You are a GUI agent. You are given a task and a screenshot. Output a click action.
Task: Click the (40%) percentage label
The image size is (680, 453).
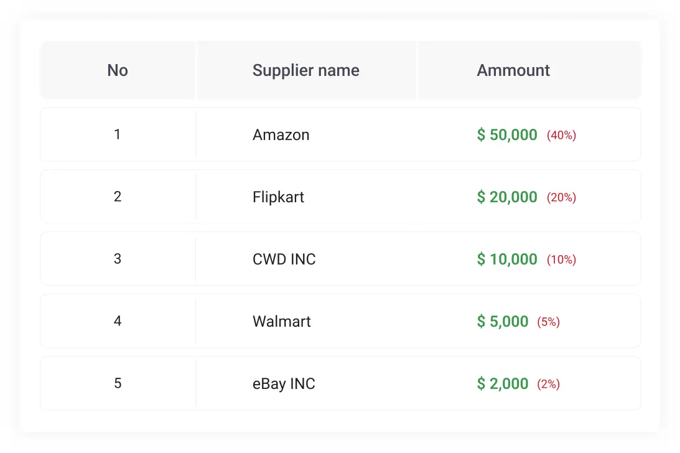tap(561, 136)
